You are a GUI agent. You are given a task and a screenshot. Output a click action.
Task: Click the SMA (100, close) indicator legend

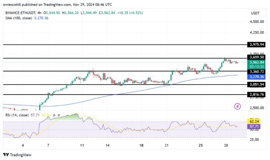(19, 18)
